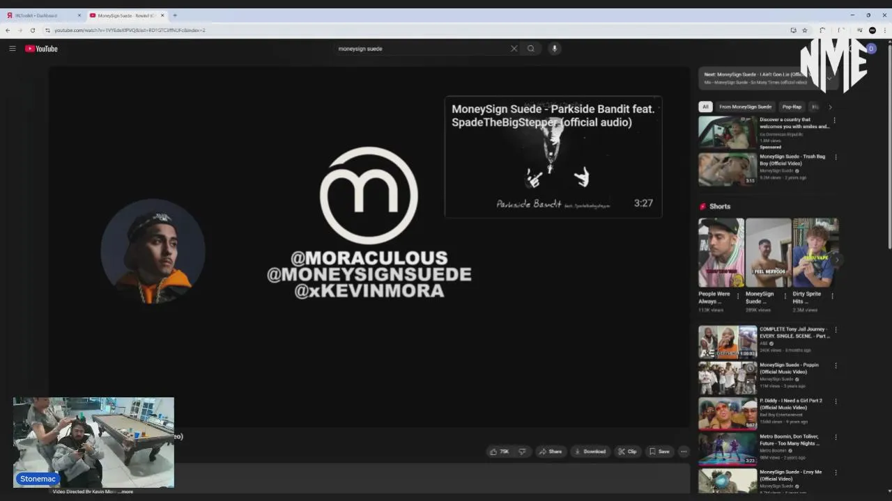Image resolution: width=892 pixels, height=501 pixels.
Task: Open more actions ellipsis beside Save
Action: point(684,452)
